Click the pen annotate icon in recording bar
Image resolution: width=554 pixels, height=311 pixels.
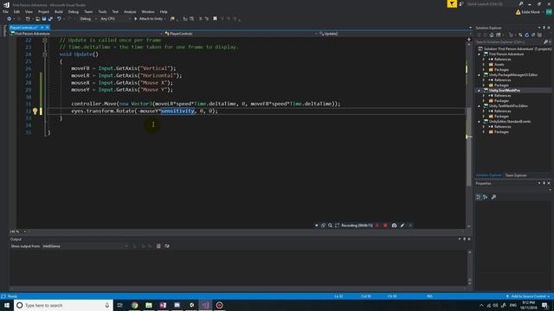coord(403,225)
